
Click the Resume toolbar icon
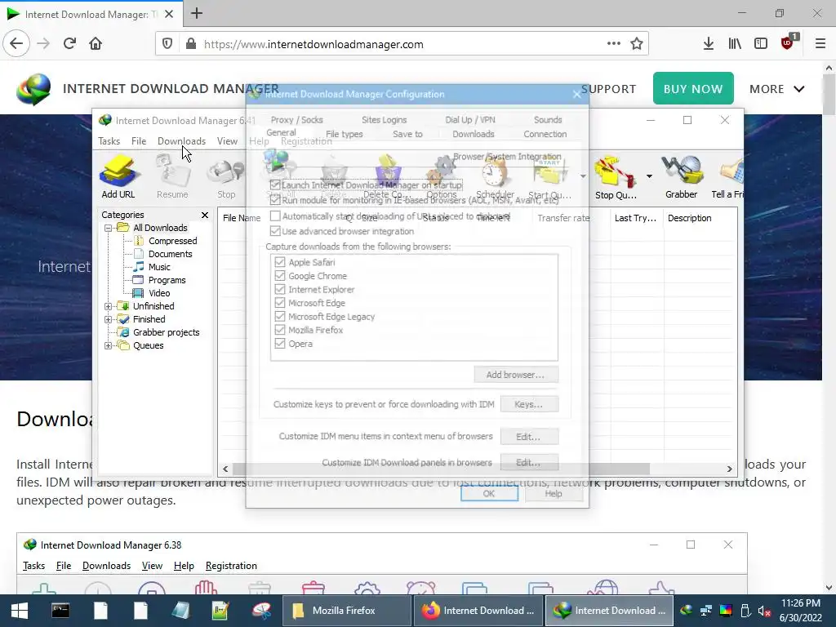(x=172, y=177)
